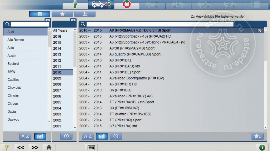This screenshot has height=151, width=270.
Task: Select Audi in manufacturer list
Action: (x=25, y=32)
